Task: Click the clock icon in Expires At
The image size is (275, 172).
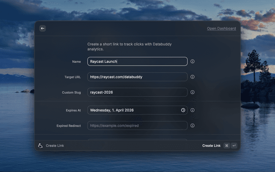Action: pos(183,110)
